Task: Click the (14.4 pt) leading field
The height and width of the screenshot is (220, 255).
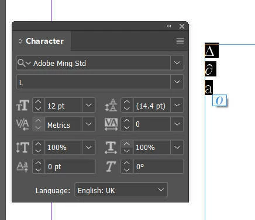Action: click(152, 106)
